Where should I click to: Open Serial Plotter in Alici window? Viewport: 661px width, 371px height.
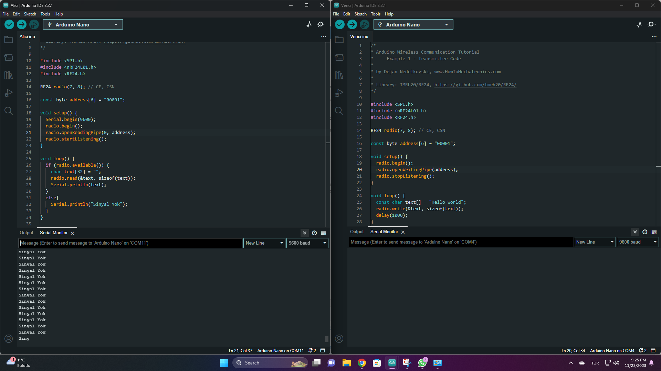(309, 24)
